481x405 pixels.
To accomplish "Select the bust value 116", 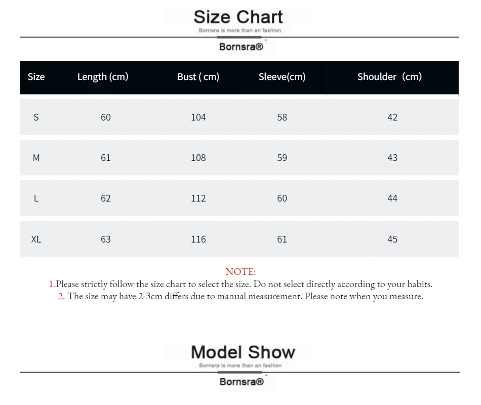I will coord(198,239).
